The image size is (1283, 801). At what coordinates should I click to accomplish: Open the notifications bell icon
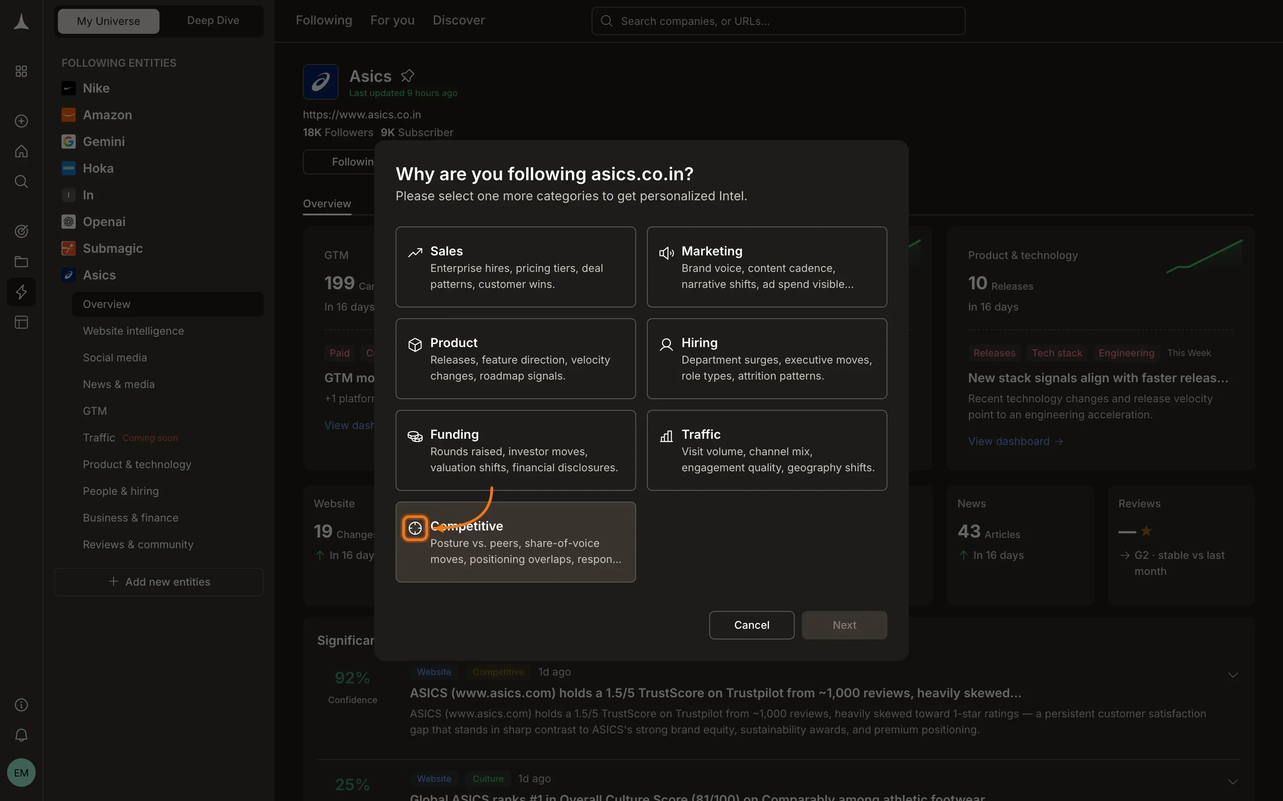tap(21, 735)
